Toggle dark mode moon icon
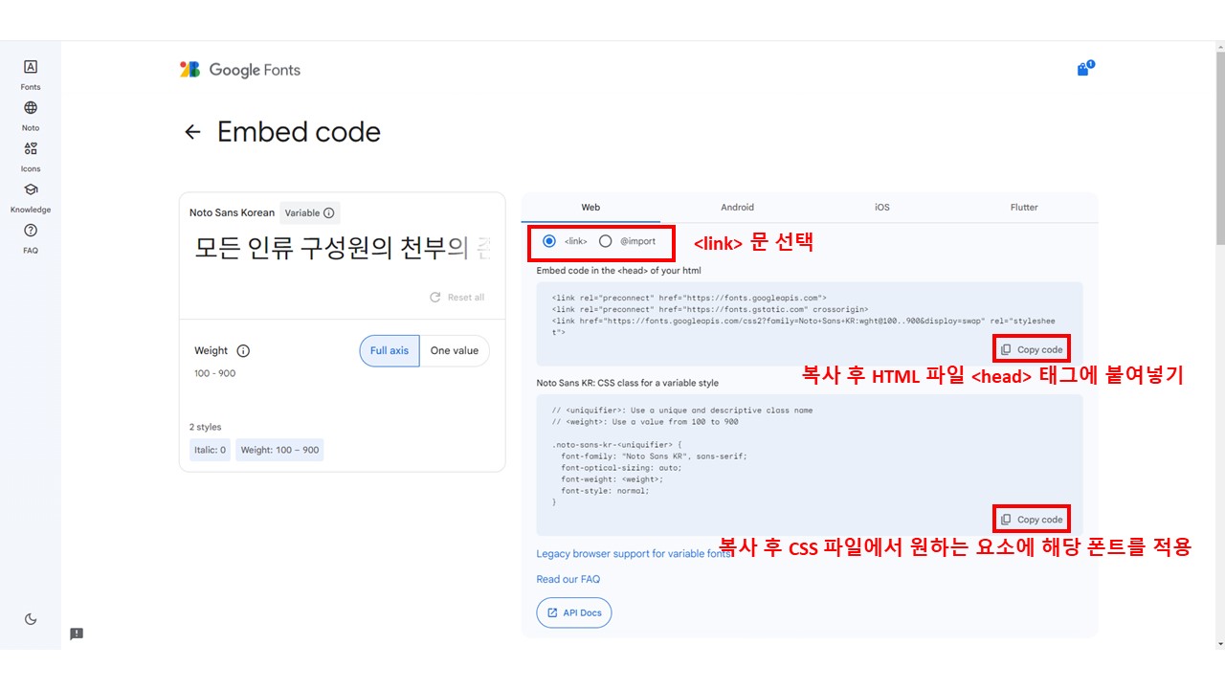Screen dimensions: 1225x689 [x=31, y=619]
